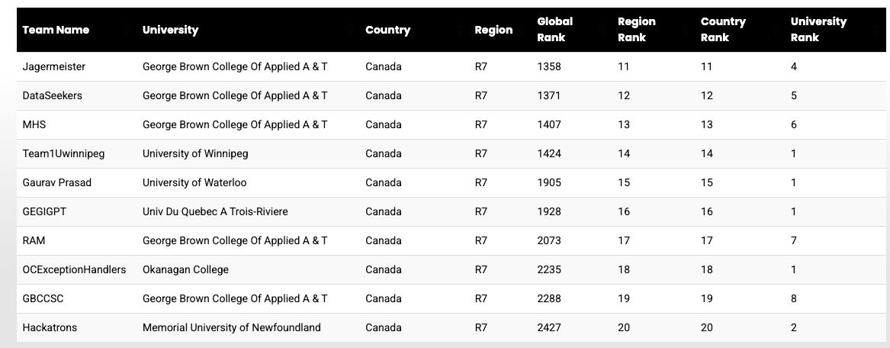
Task: Click the Region column header
Action: tap(493, 30)
